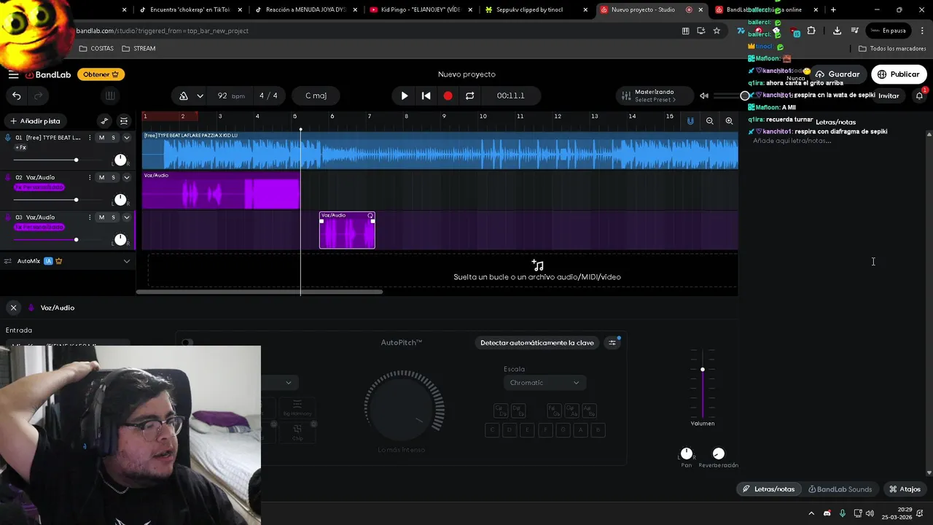Invite collaborators with Invitar
Viewport: 933px width, 525px height.
click(x=889, y=96)
